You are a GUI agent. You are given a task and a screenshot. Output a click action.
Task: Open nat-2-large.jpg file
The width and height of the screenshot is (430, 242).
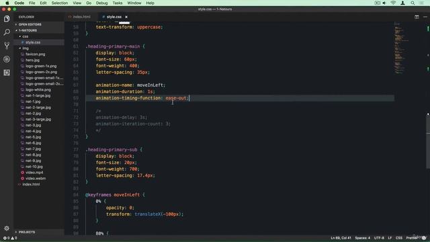pos(39,108)
